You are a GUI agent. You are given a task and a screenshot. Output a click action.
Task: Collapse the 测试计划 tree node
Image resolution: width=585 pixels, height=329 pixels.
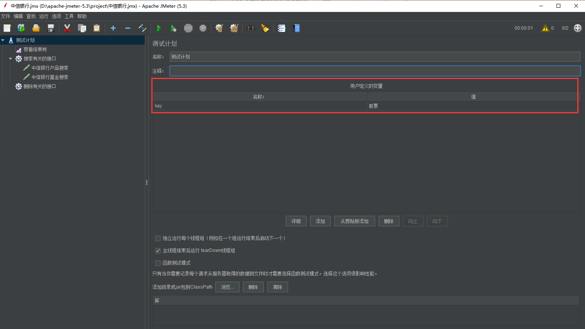(x=3, y=40)
